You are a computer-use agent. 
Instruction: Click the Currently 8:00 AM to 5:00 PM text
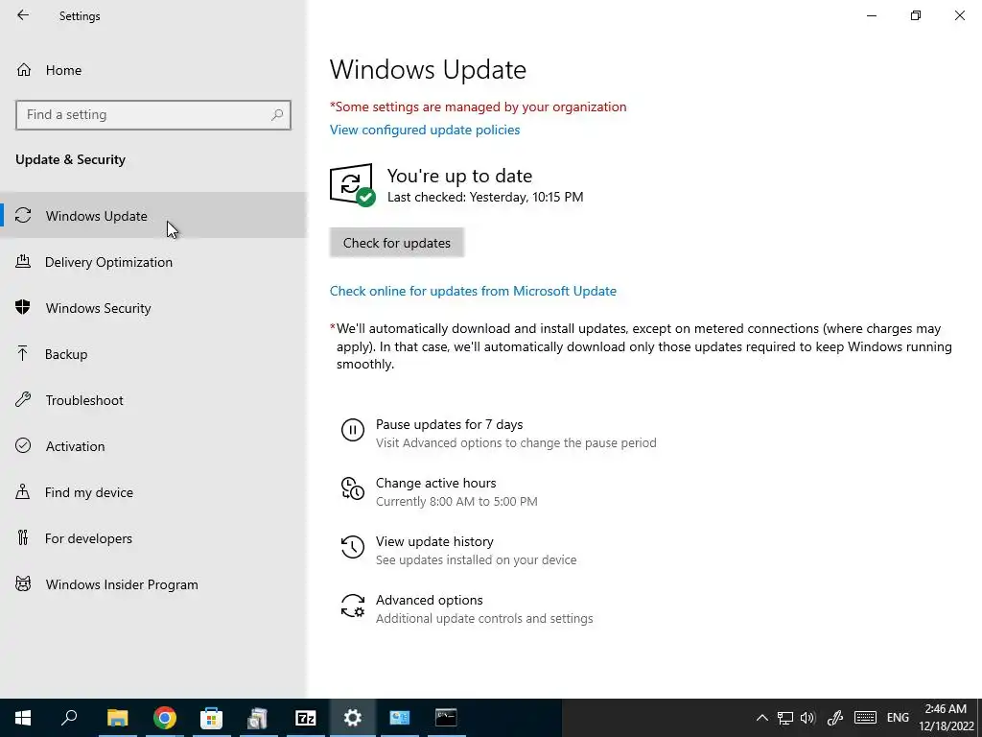[456, 501]
